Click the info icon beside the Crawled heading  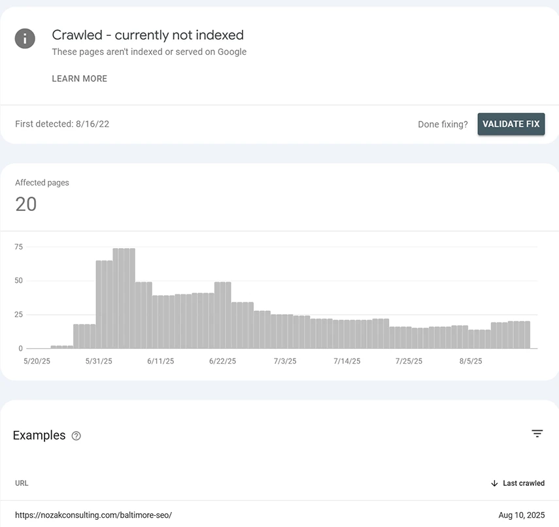tap(25, 38)
